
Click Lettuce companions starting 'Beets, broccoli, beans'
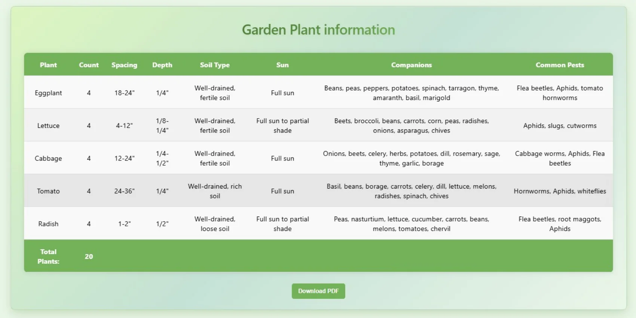(412, 126)
